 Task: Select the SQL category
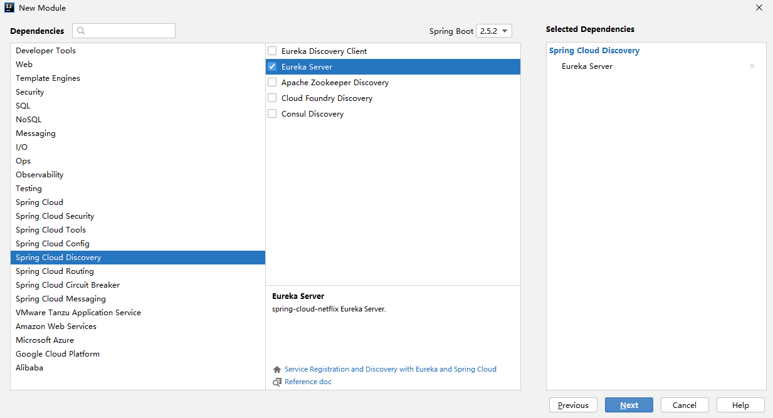[x=138, y=106]
